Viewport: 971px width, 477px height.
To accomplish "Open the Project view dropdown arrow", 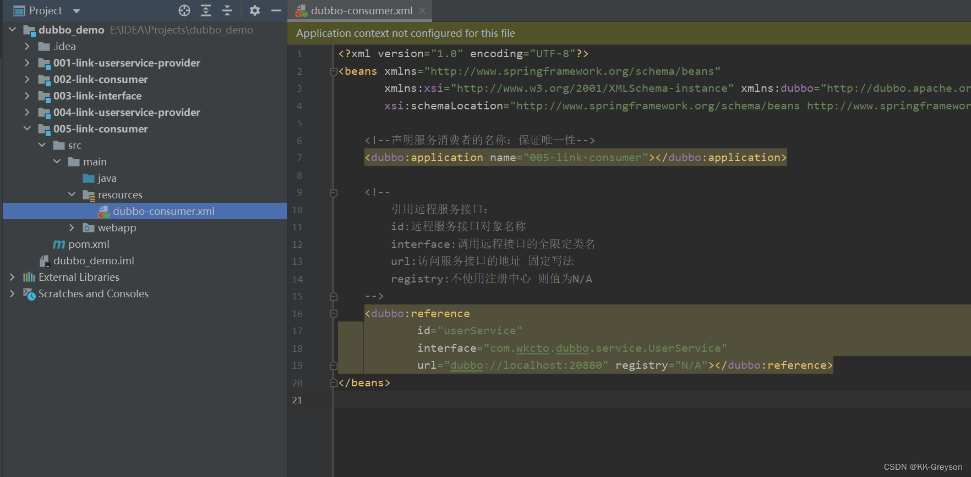I will pos(77,11).
